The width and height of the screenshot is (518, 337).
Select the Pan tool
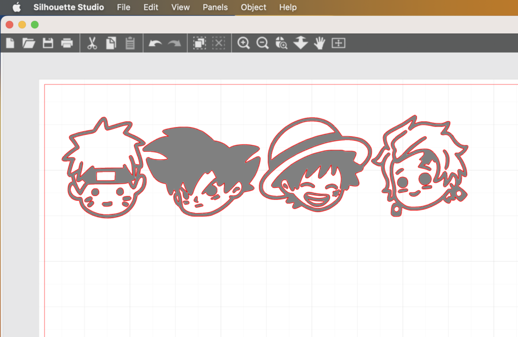coord(319,43)
